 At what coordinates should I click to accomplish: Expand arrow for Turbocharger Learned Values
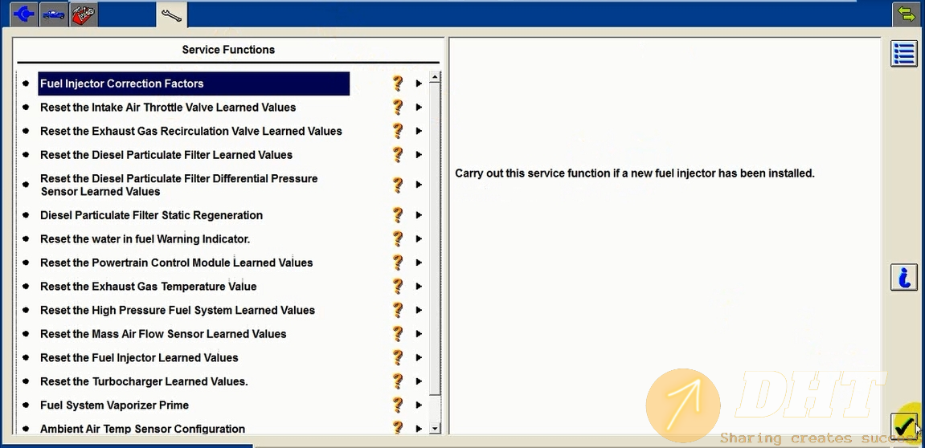coord(419,381)
